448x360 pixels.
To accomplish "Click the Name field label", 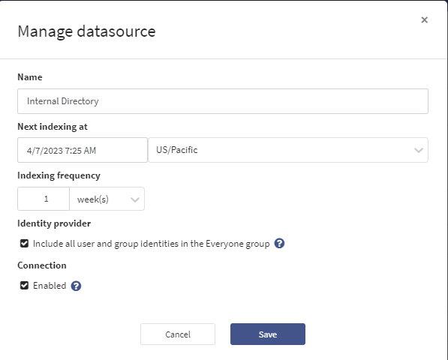I will click(x=30, y=77).
